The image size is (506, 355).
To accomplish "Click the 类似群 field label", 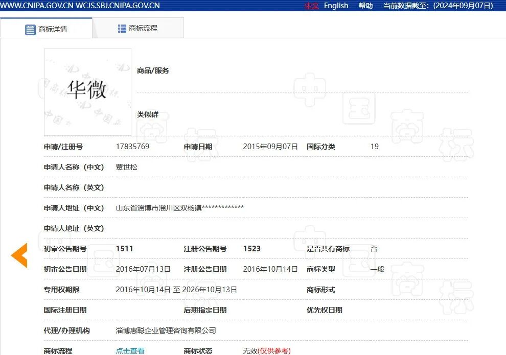I will click(x=148, y=114).
